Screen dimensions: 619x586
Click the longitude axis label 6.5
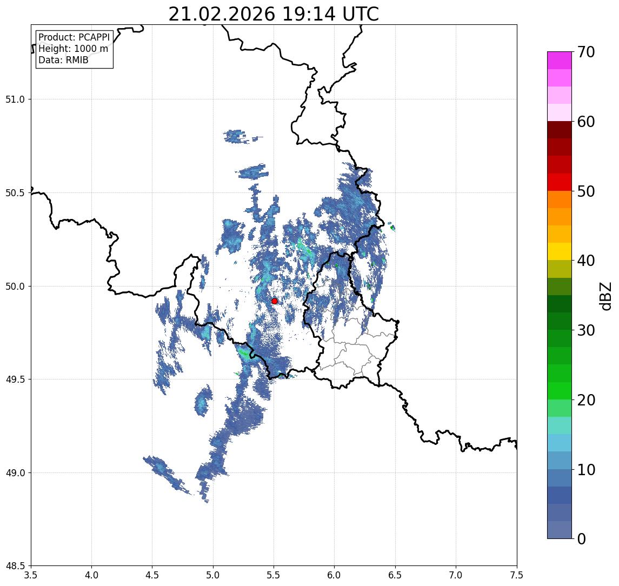(395, 575)
